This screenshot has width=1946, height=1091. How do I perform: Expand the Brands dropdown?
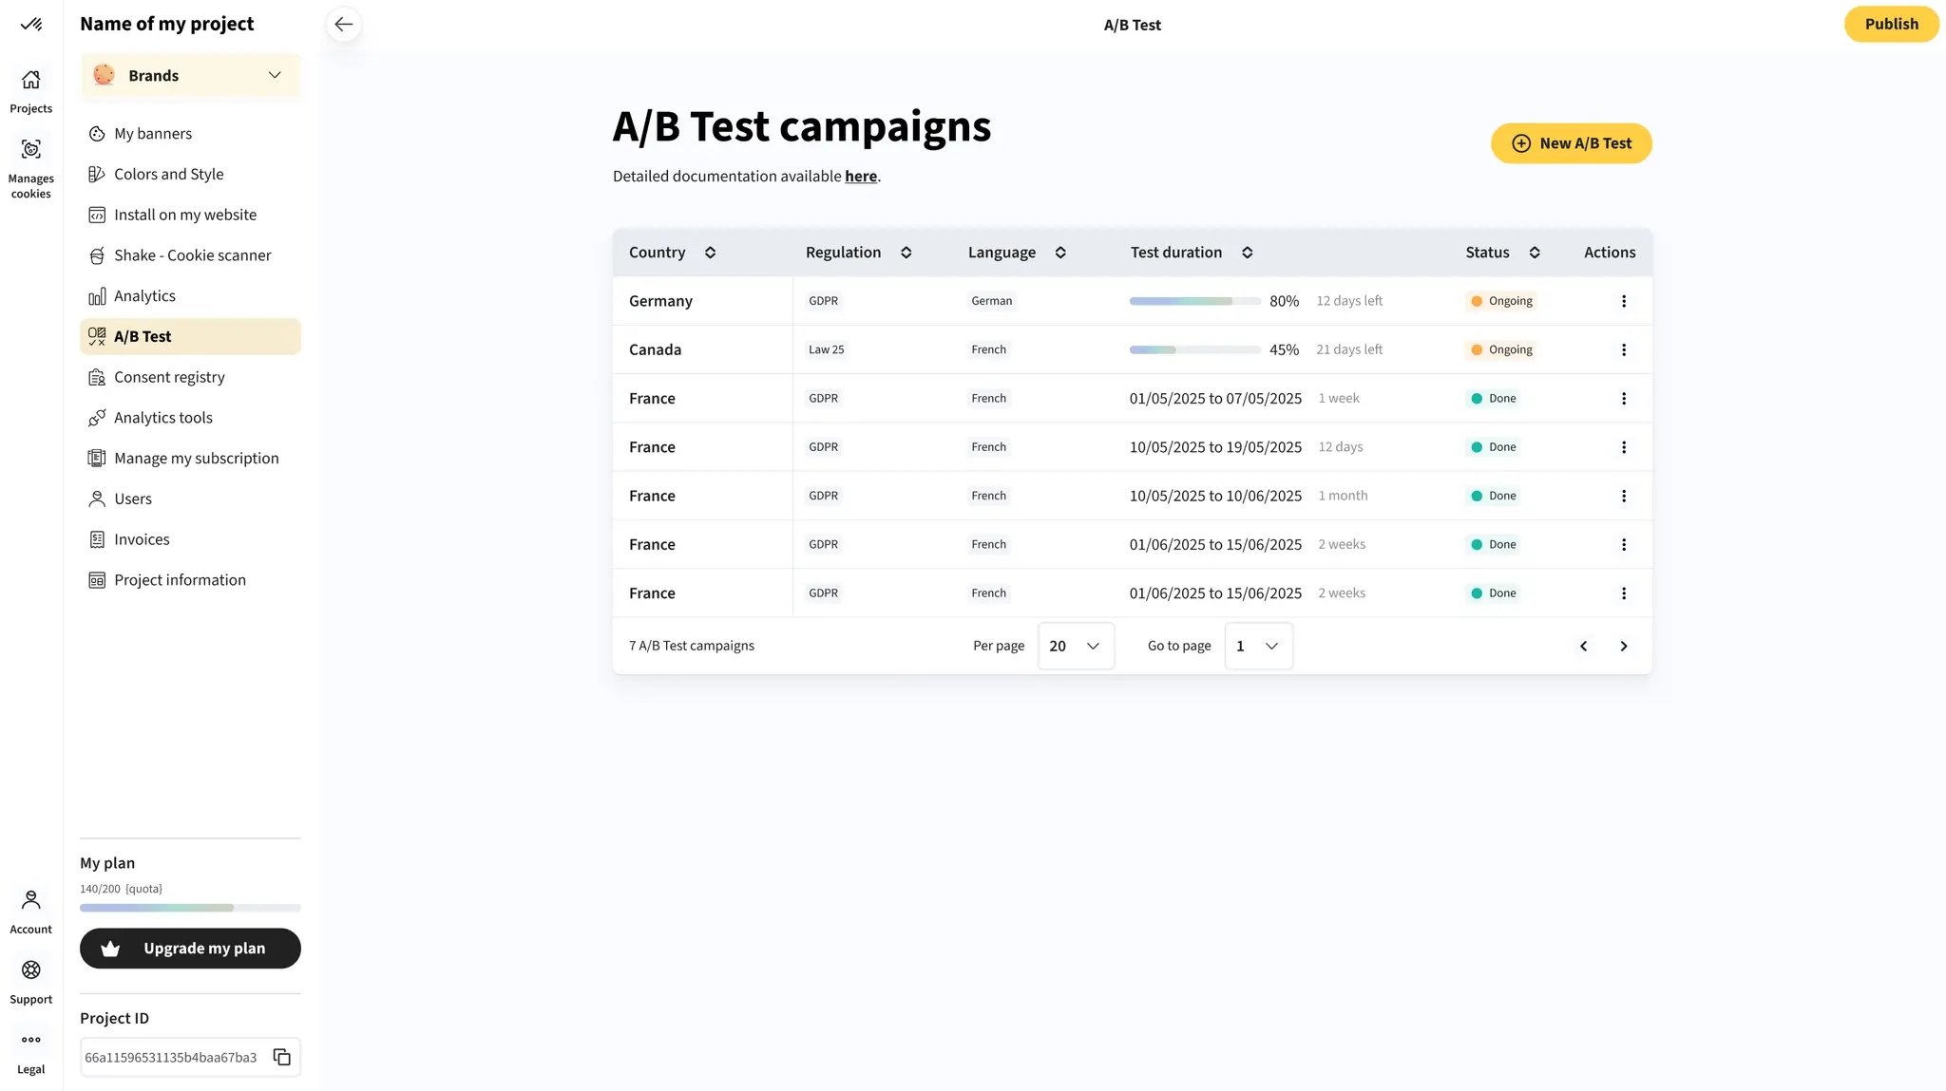[190, 75]
